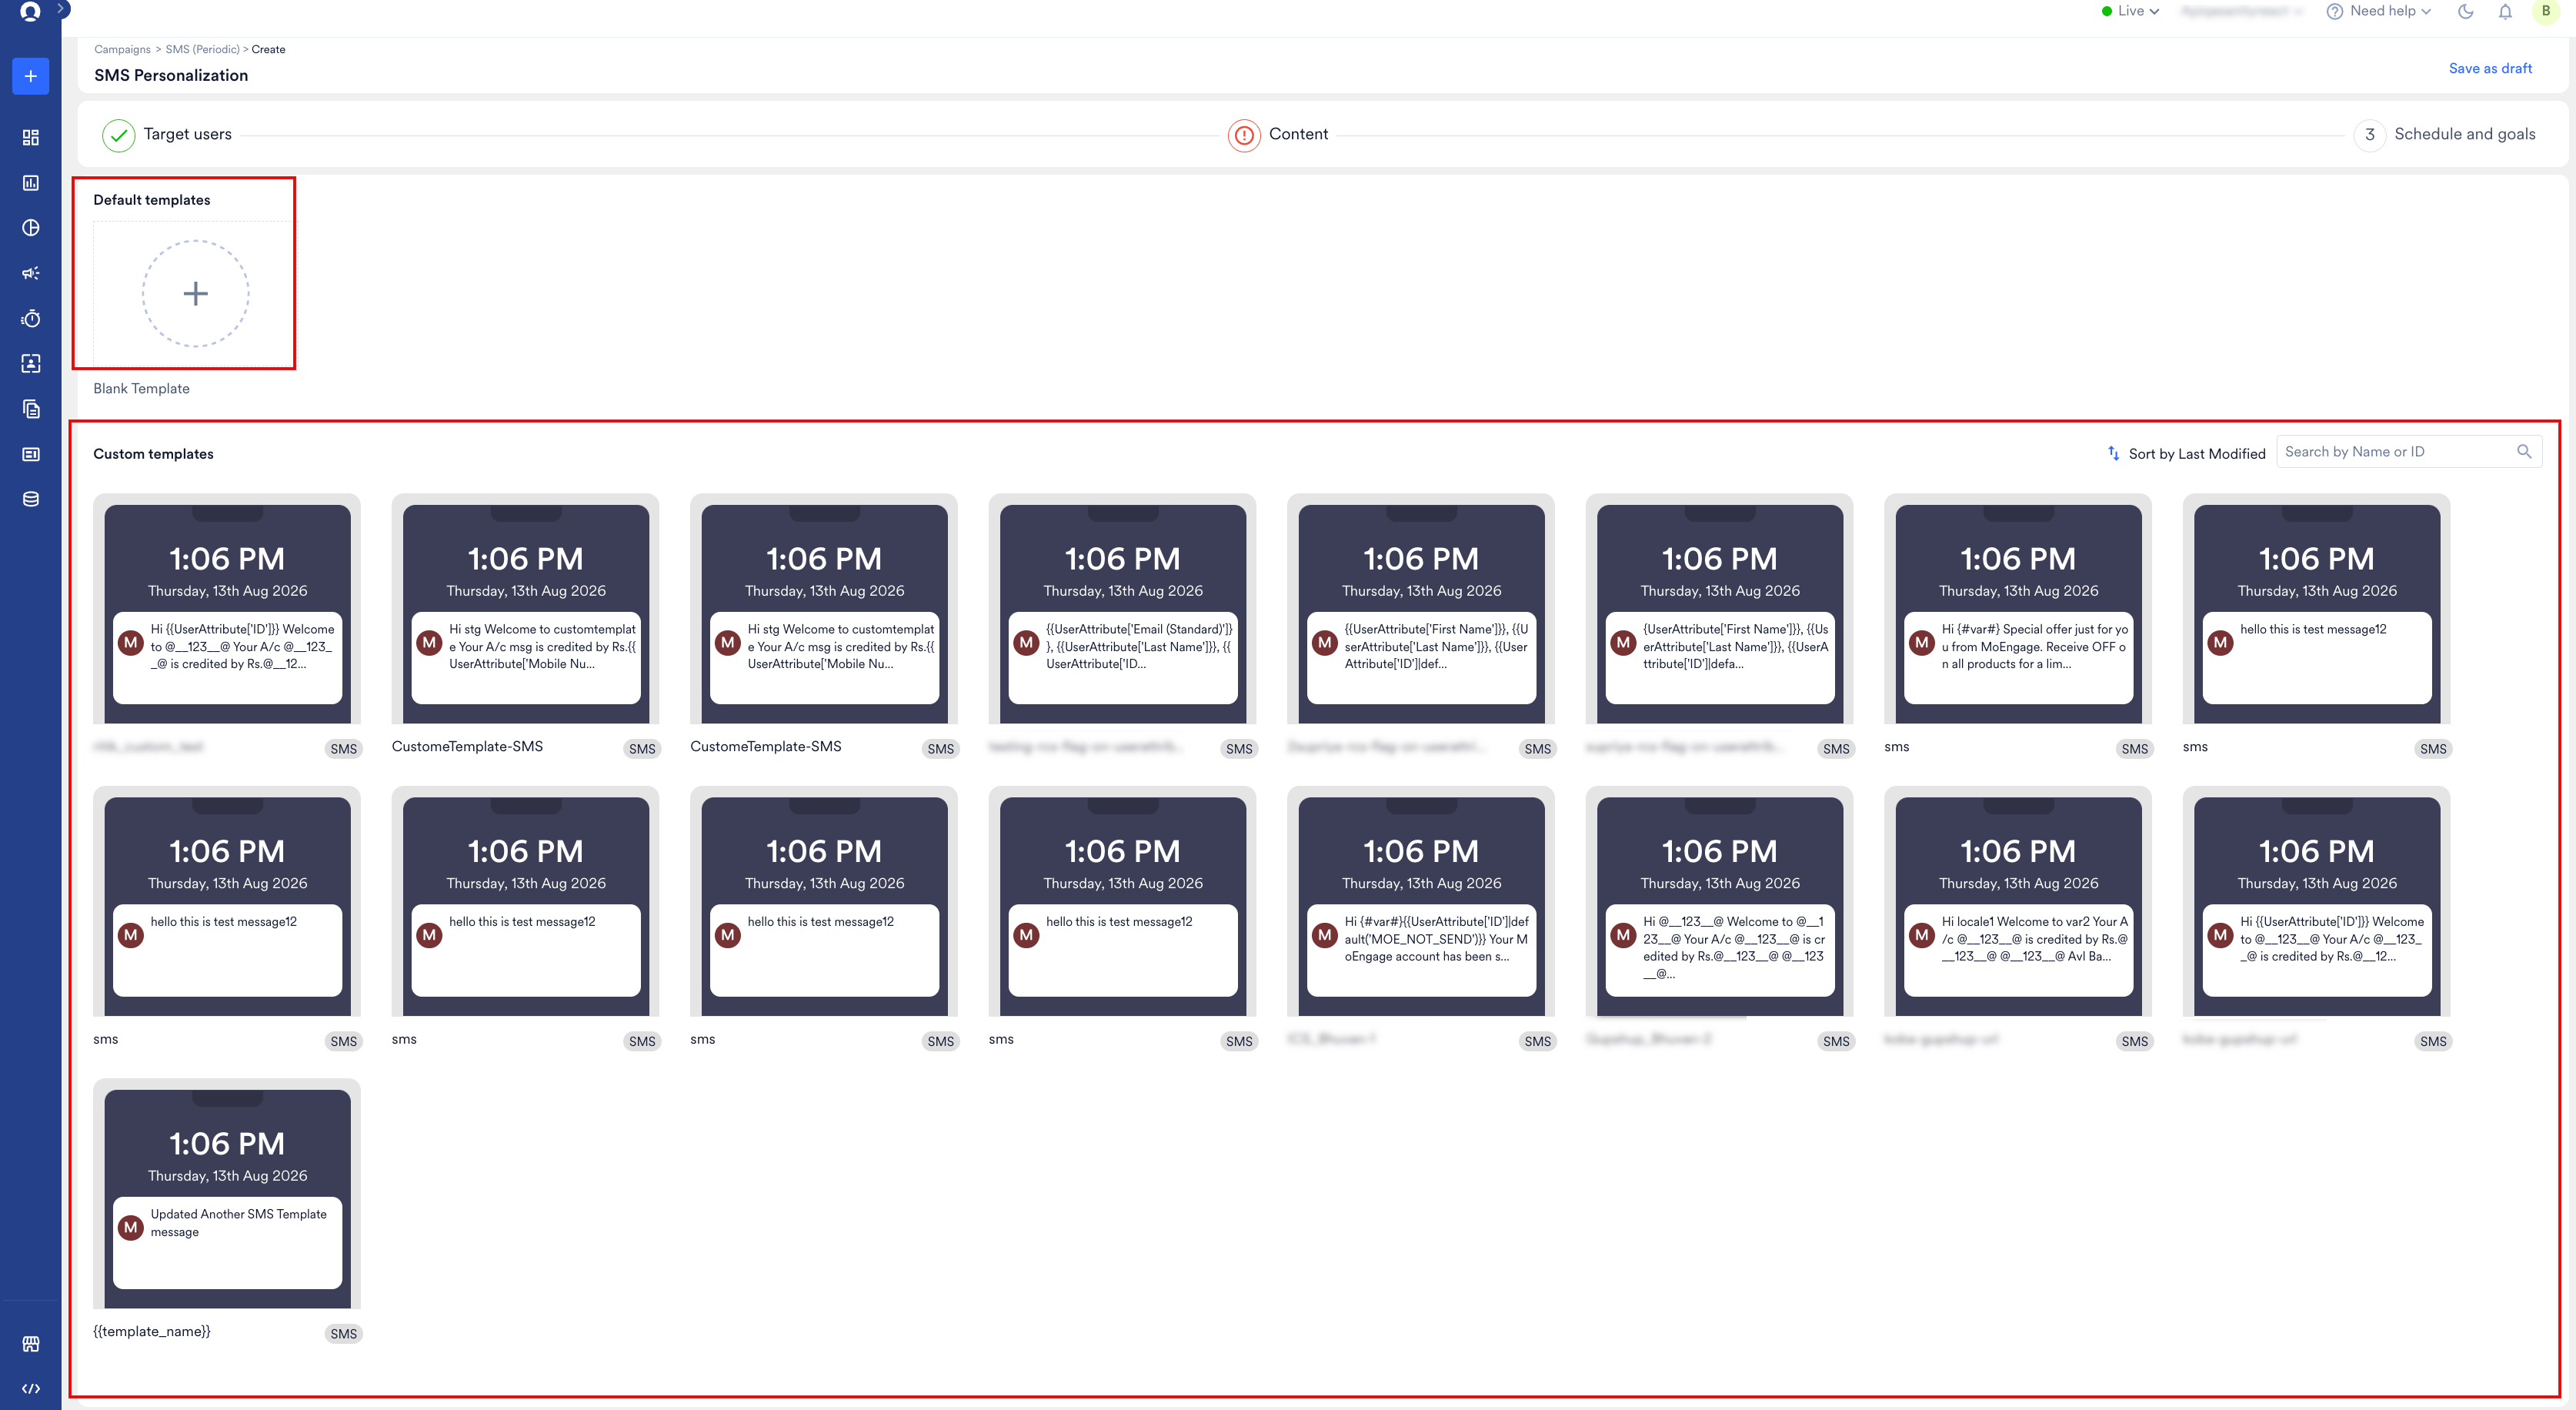Image resolution: width=2576 pixels, height=1410 pixels.
Task: Select template with 'Special offer just for you'
Action: (x=2018, y=610)
